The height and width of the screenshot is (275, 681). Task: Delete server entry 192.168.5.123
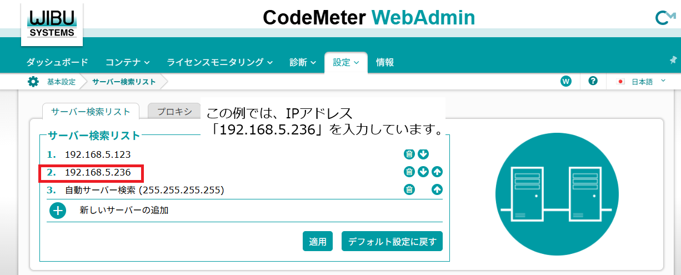(x=409, y=154)
